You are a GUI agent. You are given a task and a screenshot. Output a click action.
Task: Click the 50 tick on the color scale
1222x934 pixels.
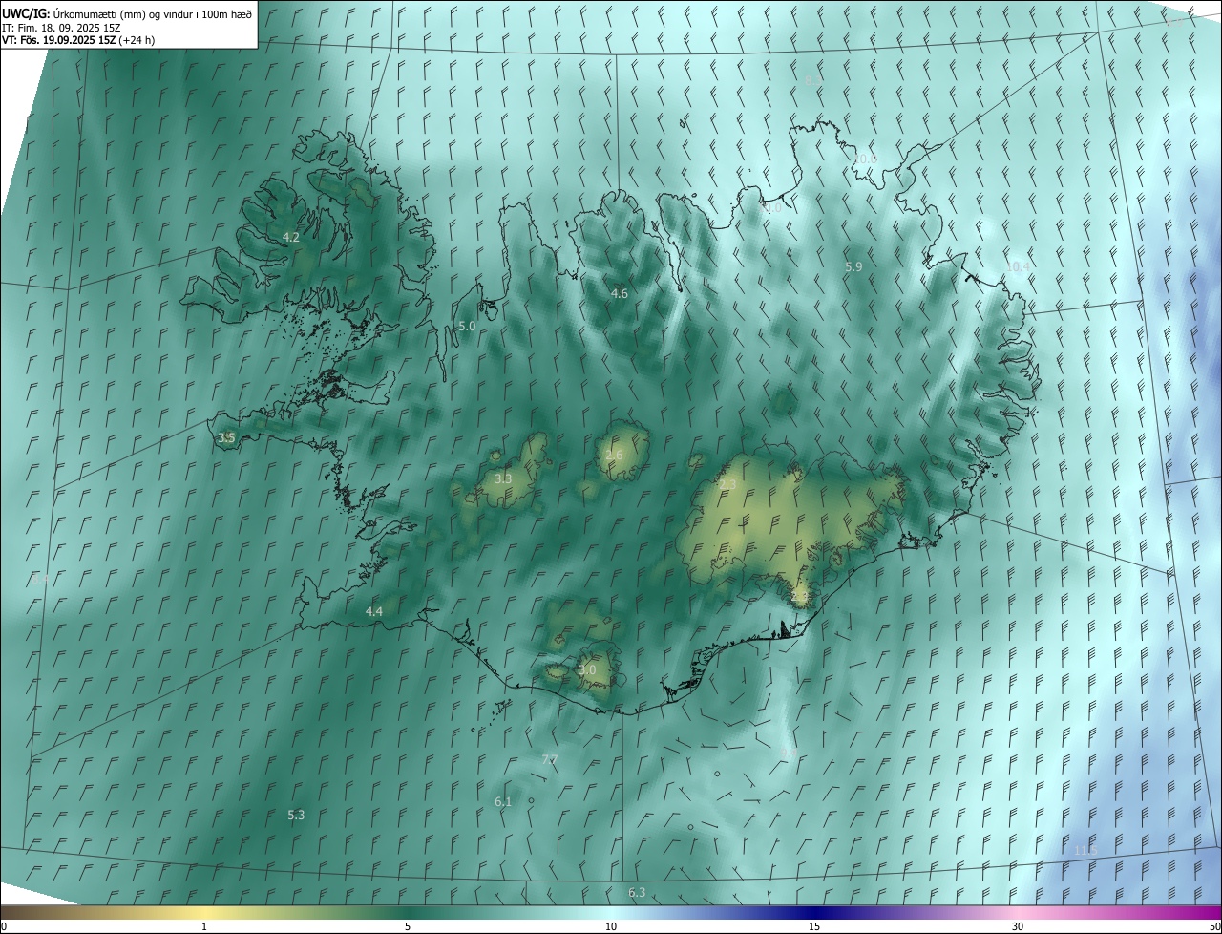point(1213,926)
